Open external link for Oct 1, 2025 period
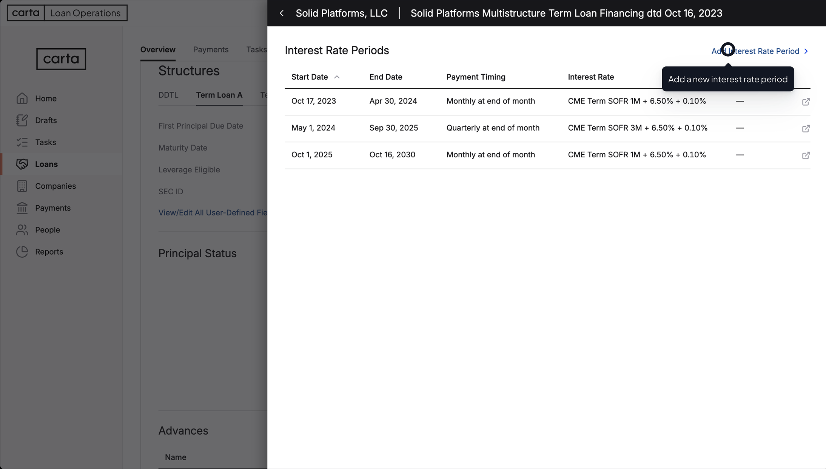826x469 pixels. tap(806, 155)
